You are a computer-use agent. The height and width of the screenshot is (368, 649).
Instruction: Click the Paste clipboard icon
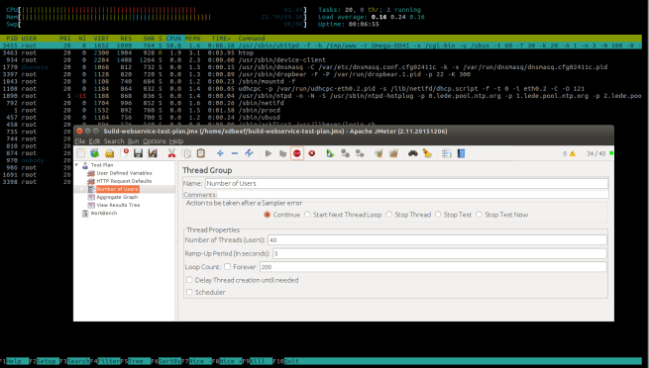point(201,153)
